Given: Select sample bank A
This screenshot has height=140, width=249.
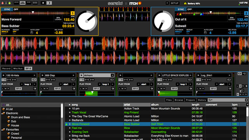Looking at the screenshot, I should coord(238,94).
